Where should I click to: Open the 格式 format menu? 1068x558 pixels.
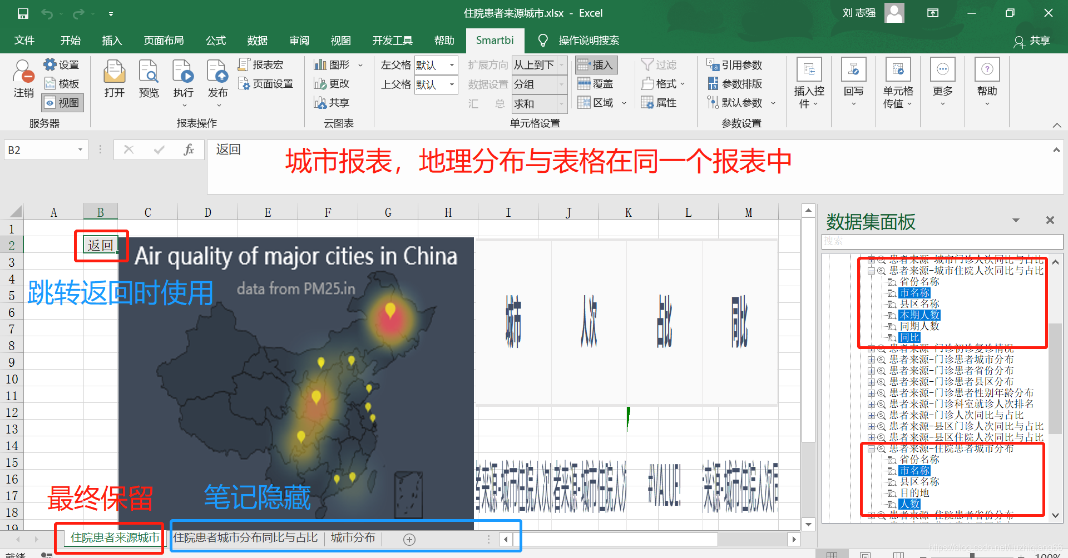pyautogui.click(x=663, y=84)
